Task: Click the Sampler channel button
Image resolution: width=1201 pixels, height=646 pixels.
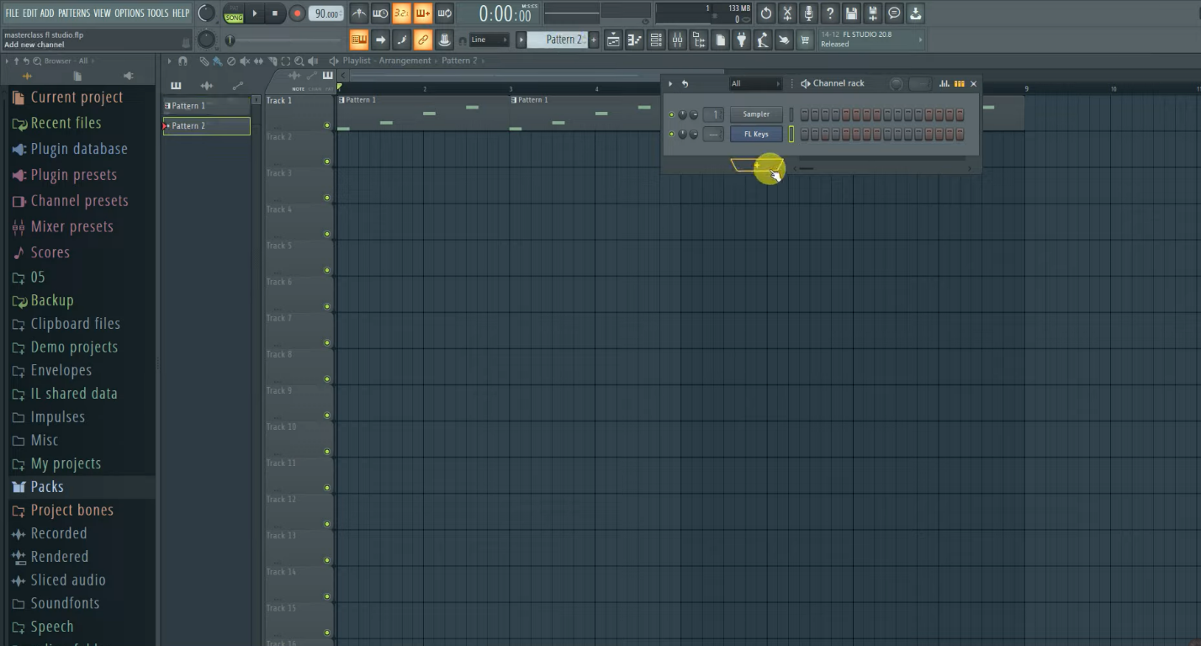Action: point(756,114)
